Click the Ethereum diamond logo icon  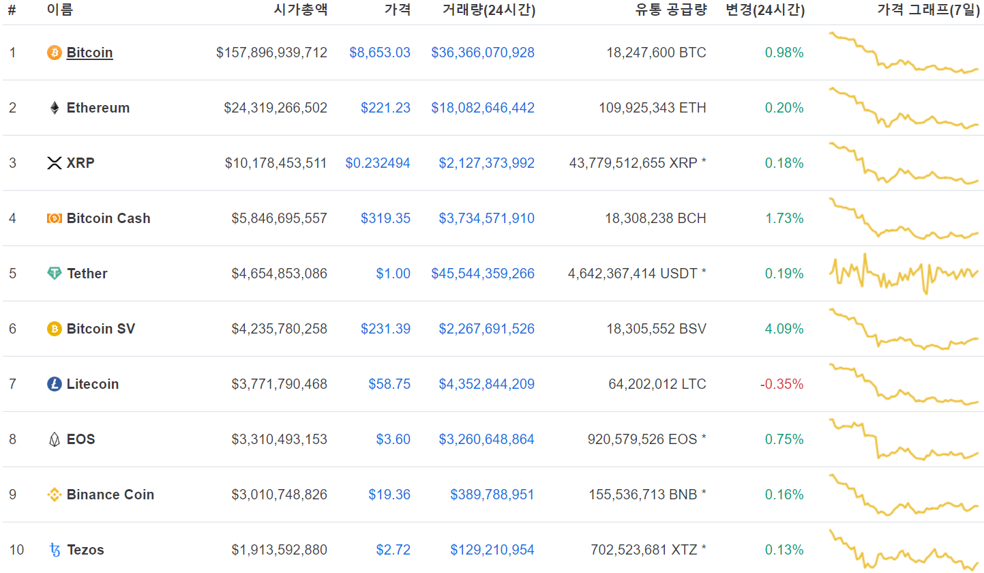tap(54, 108)
